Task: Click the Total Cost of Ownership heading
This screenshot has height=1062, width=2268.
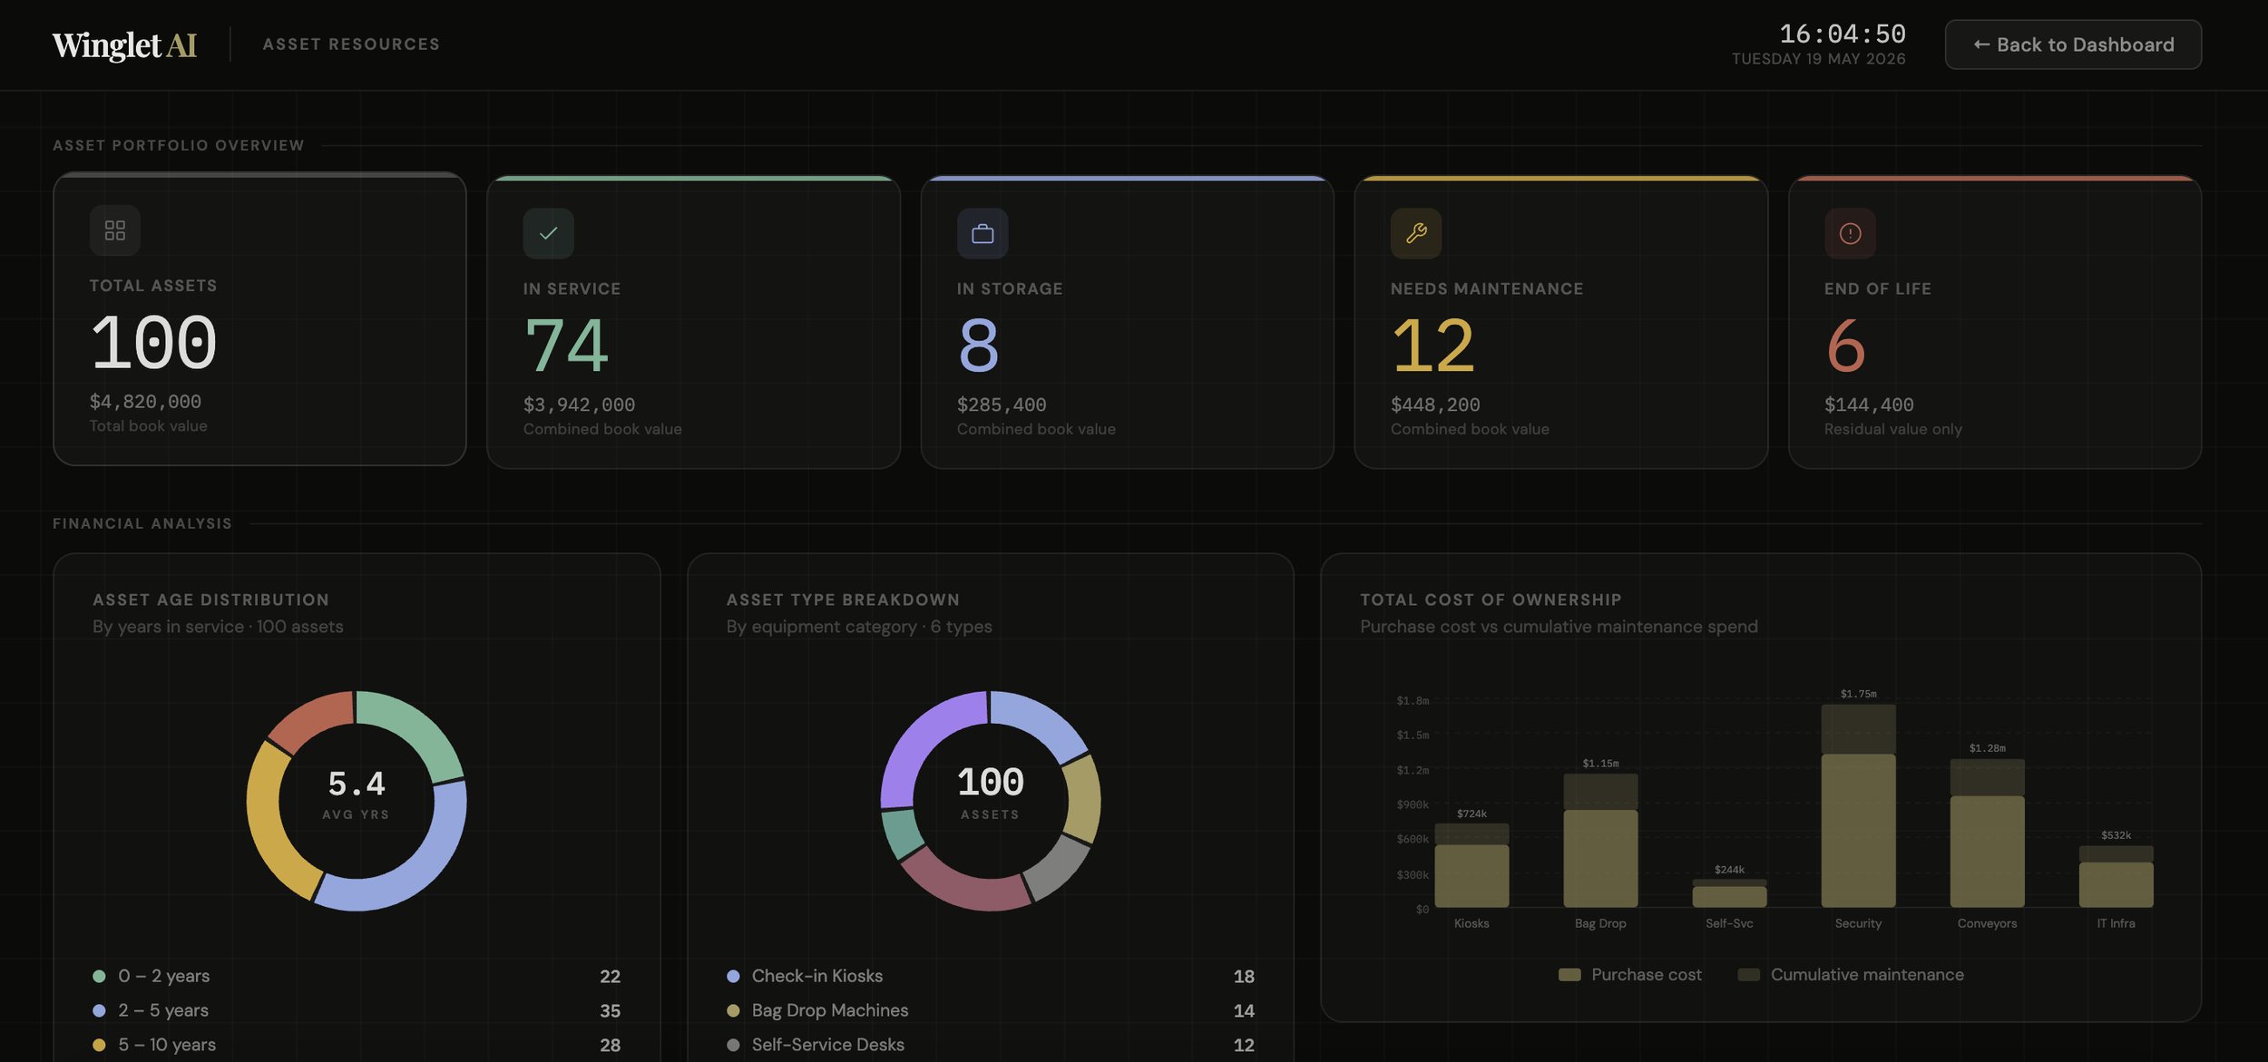Action: click(1491, 600)
